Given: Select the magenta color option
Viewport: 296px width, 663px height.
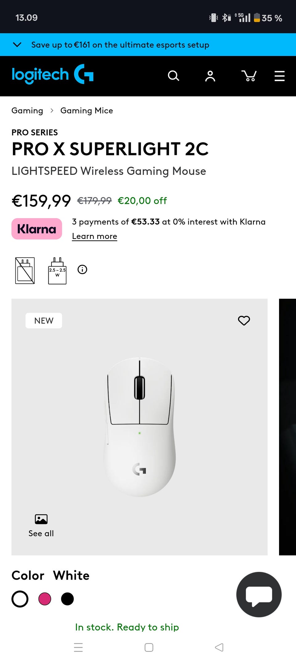Looking at the screenshot, I should (45, 599).
